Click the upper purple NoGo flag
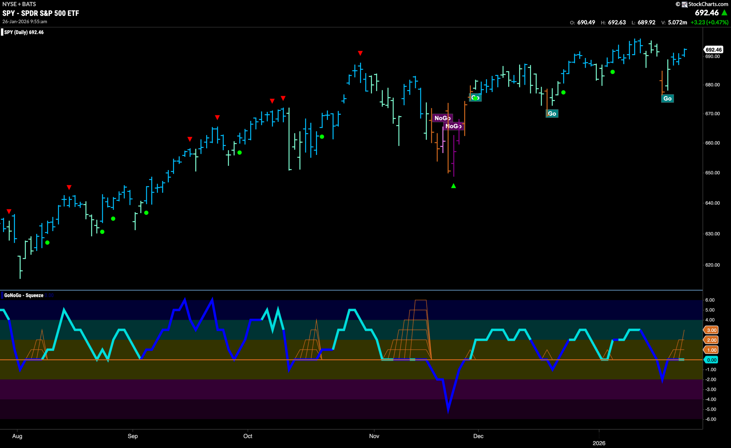The image size is (731, 448). click(x=443, y=118)
